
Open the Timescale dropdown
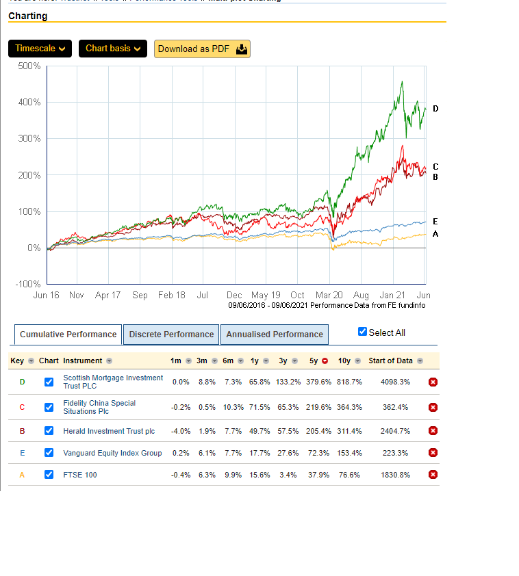(x=40, y=49)
